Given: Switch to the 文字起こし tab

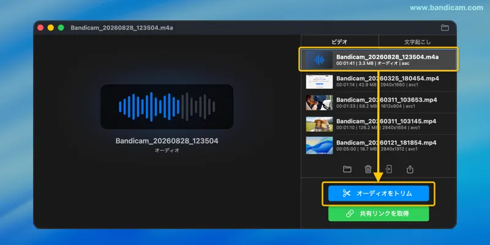Looking at the screenshot, I should tap(417, 42).
